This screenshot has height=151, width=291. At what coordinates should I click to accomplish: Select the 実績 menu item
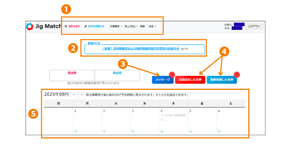(x=142, y=27)
